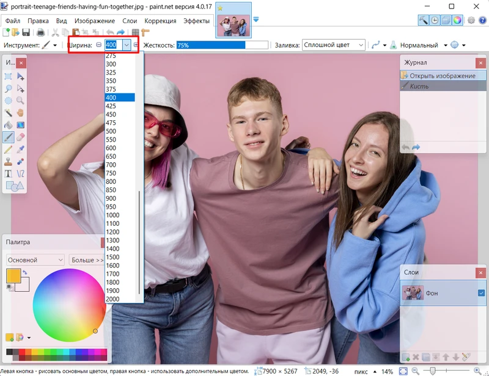Toggle antialiasing mode icon
The width and height of the screenshot is (489, 376).
[375, 45]
